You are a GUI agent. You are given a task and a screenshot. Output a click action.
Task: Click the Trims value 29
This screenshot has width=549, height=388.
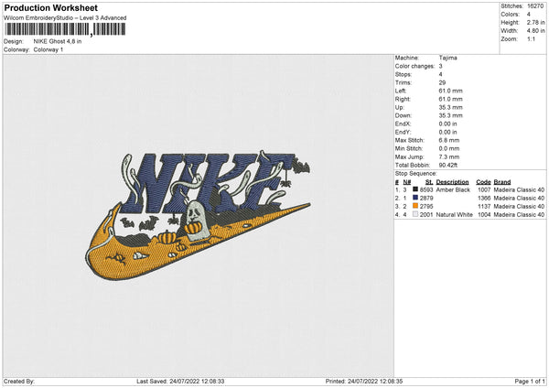[442, 82]
